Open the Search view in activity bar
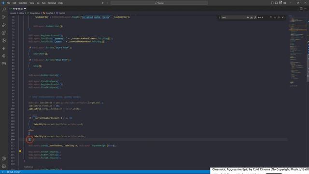This screenshot has height=174, width=309. [4, 10]
